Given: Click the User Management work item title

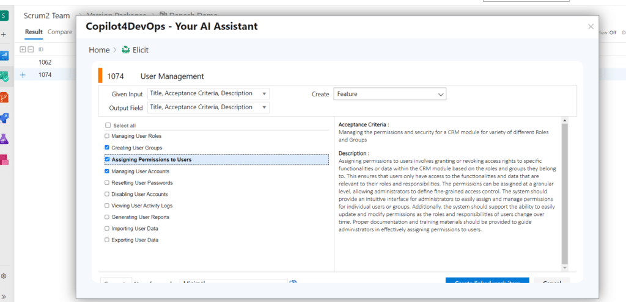Looking at the screenshot, I should coord(172,76).
